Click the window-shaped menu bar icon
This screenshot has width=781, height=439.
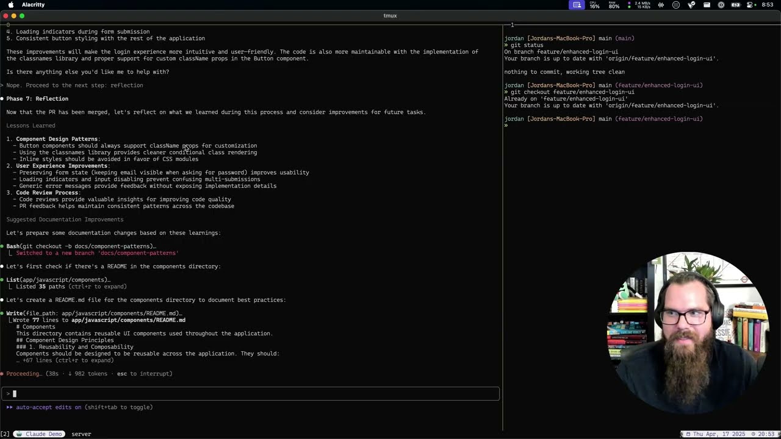[x=707, y=5]
